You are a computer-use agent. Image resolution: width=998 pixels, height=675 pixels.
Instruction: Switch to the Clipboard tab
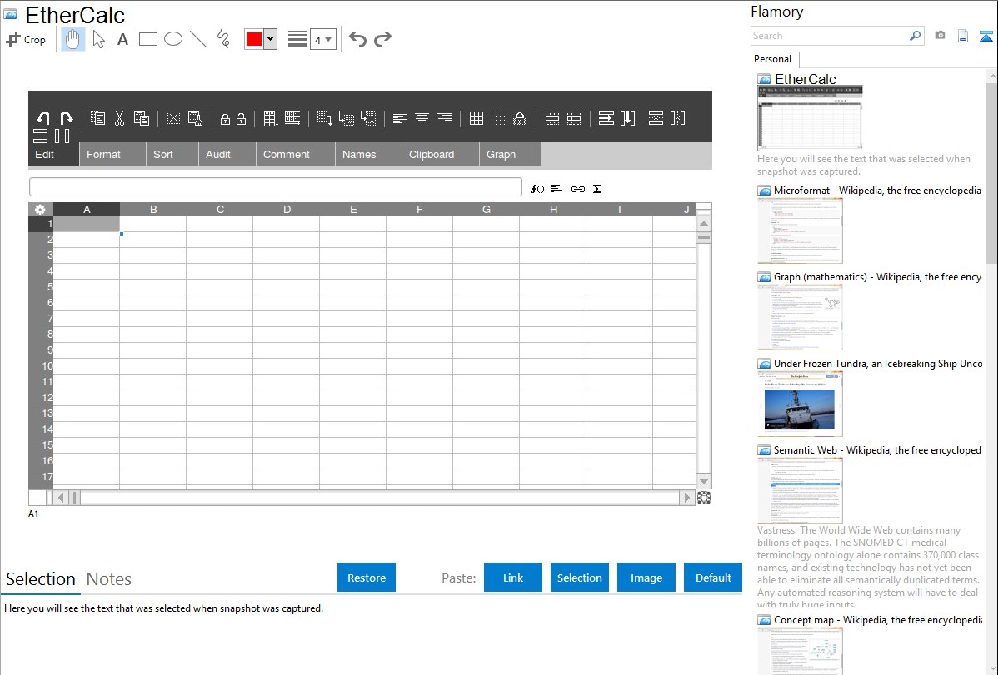[x=441, y=155]
